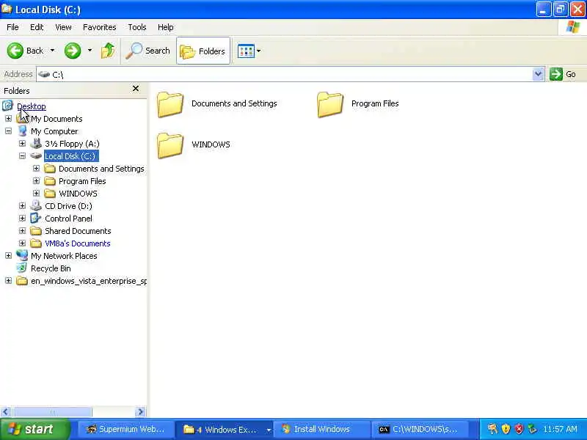Select the Program Files folder in file pane
The image size is (587, 440).
[x=358, y=103]
